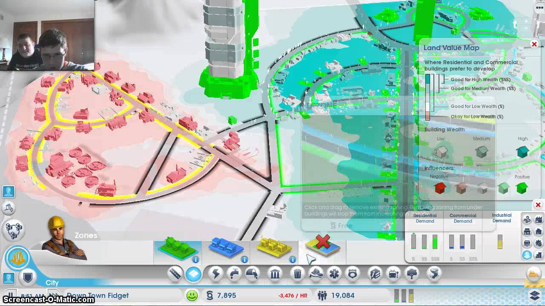
Task: Show the industrial factory data map
Action: click(x=539, y=220)
